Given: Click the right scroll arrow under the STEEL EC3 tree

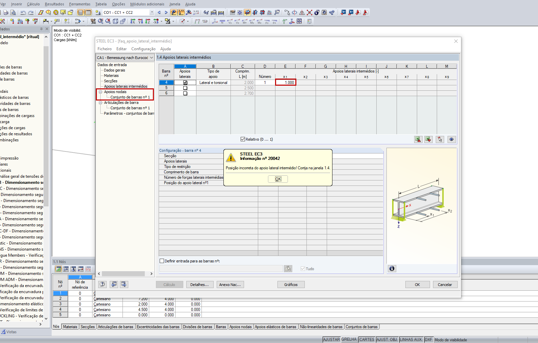Looking at the screenshot, I should point(151,274).
